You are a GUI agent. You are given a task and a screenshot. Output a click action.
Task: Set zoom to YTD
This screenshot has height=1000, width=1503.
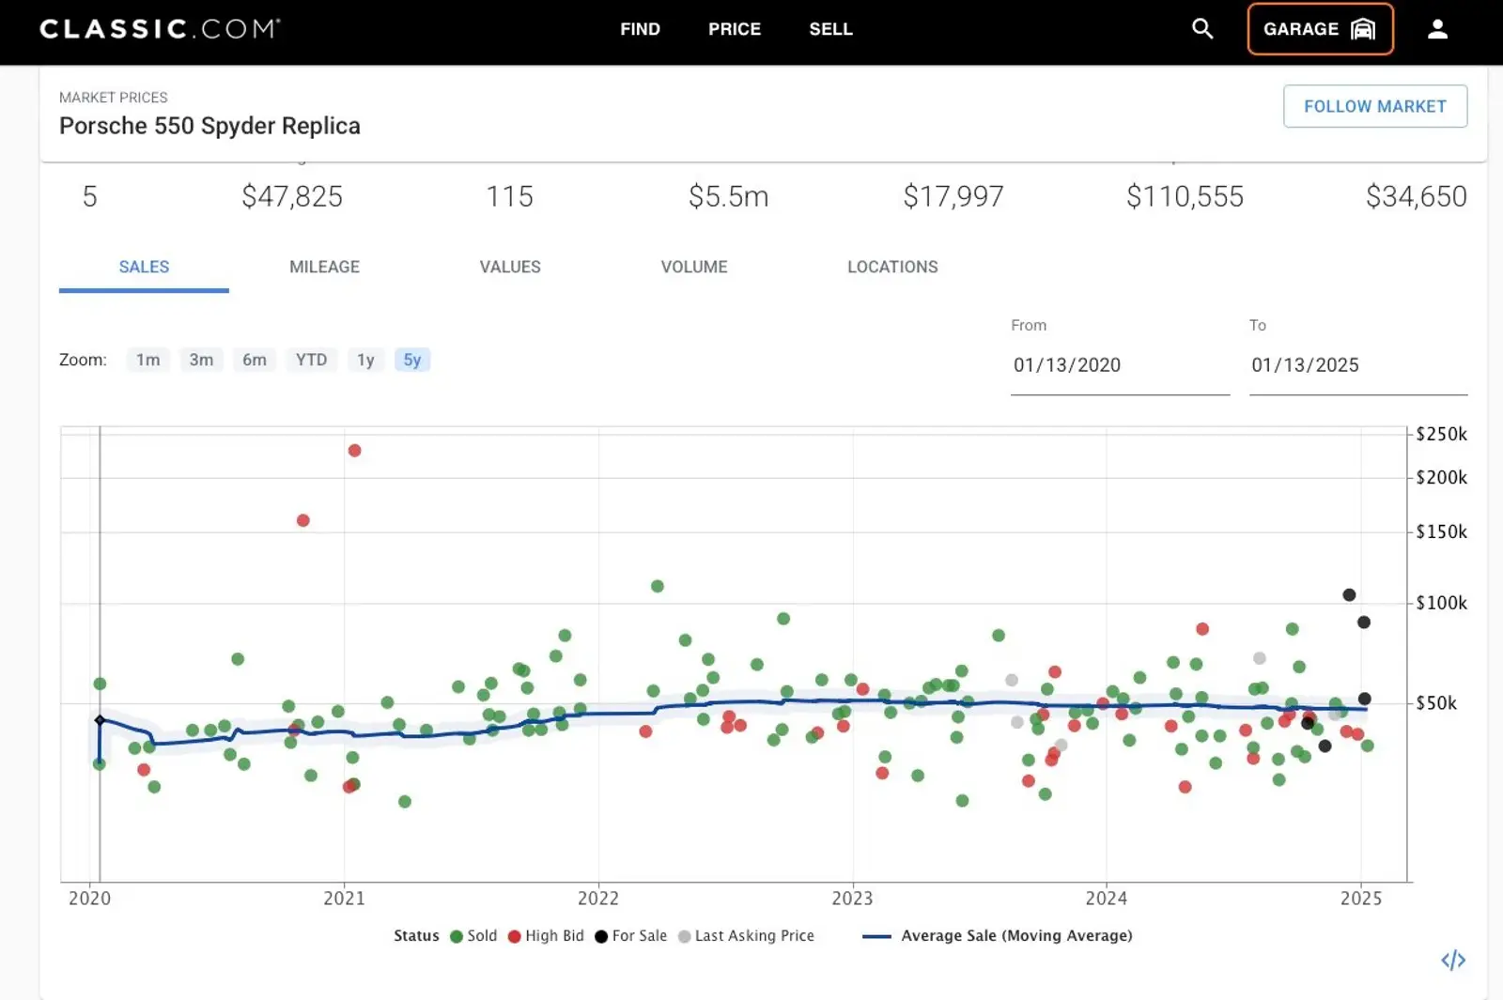pos(311,360)
